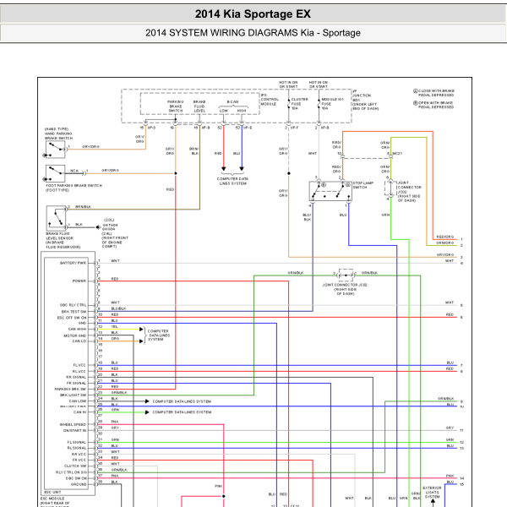The width and height of the screenshot is (507, 507).
Task: Select the "MOTOR GND" pin label
Action: [75, 335]
